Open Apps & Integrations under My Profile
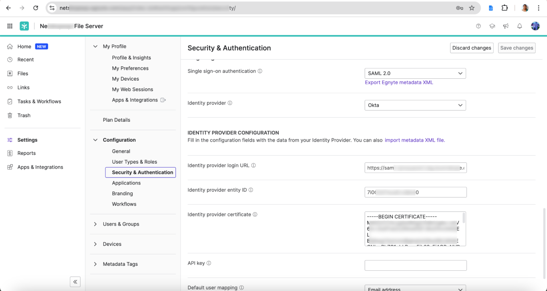 139,100
